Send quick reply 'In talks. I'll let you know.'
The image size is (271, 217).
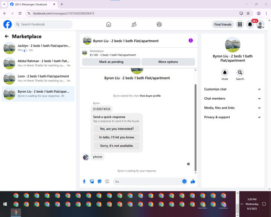[x=117, y=137]
